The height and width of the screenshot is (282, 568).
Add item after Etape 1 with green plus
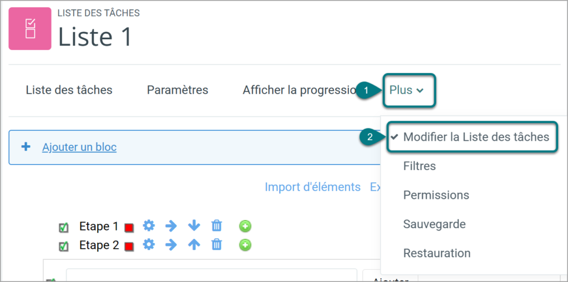pos(245,227)
